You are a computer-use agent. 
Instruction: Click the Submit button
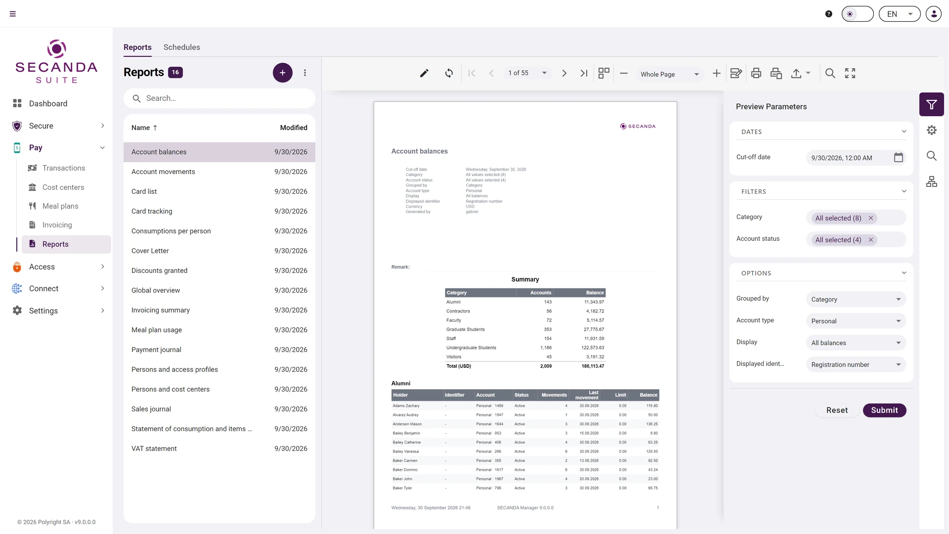click(x=884, y=410)
